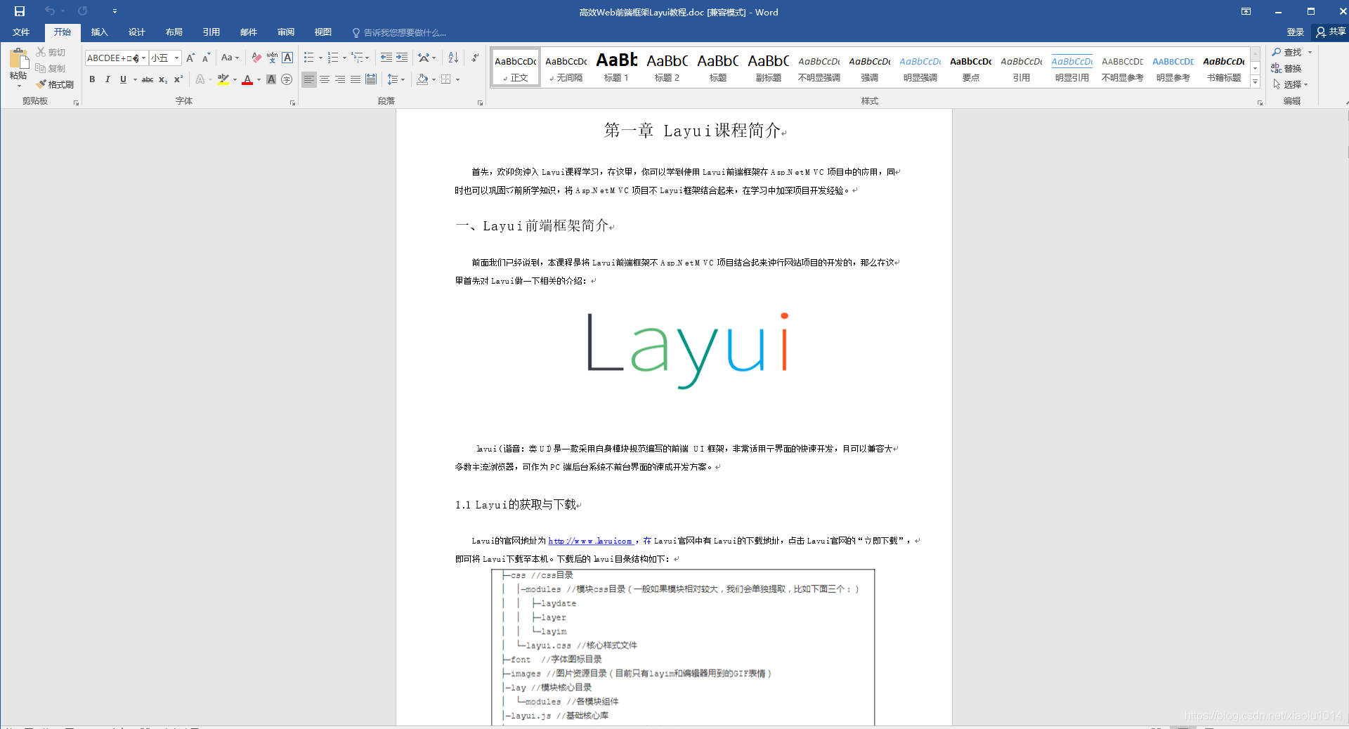1349x729 pixels.
Task: Open the line spacing dropdown
Action: pos(396,79)
